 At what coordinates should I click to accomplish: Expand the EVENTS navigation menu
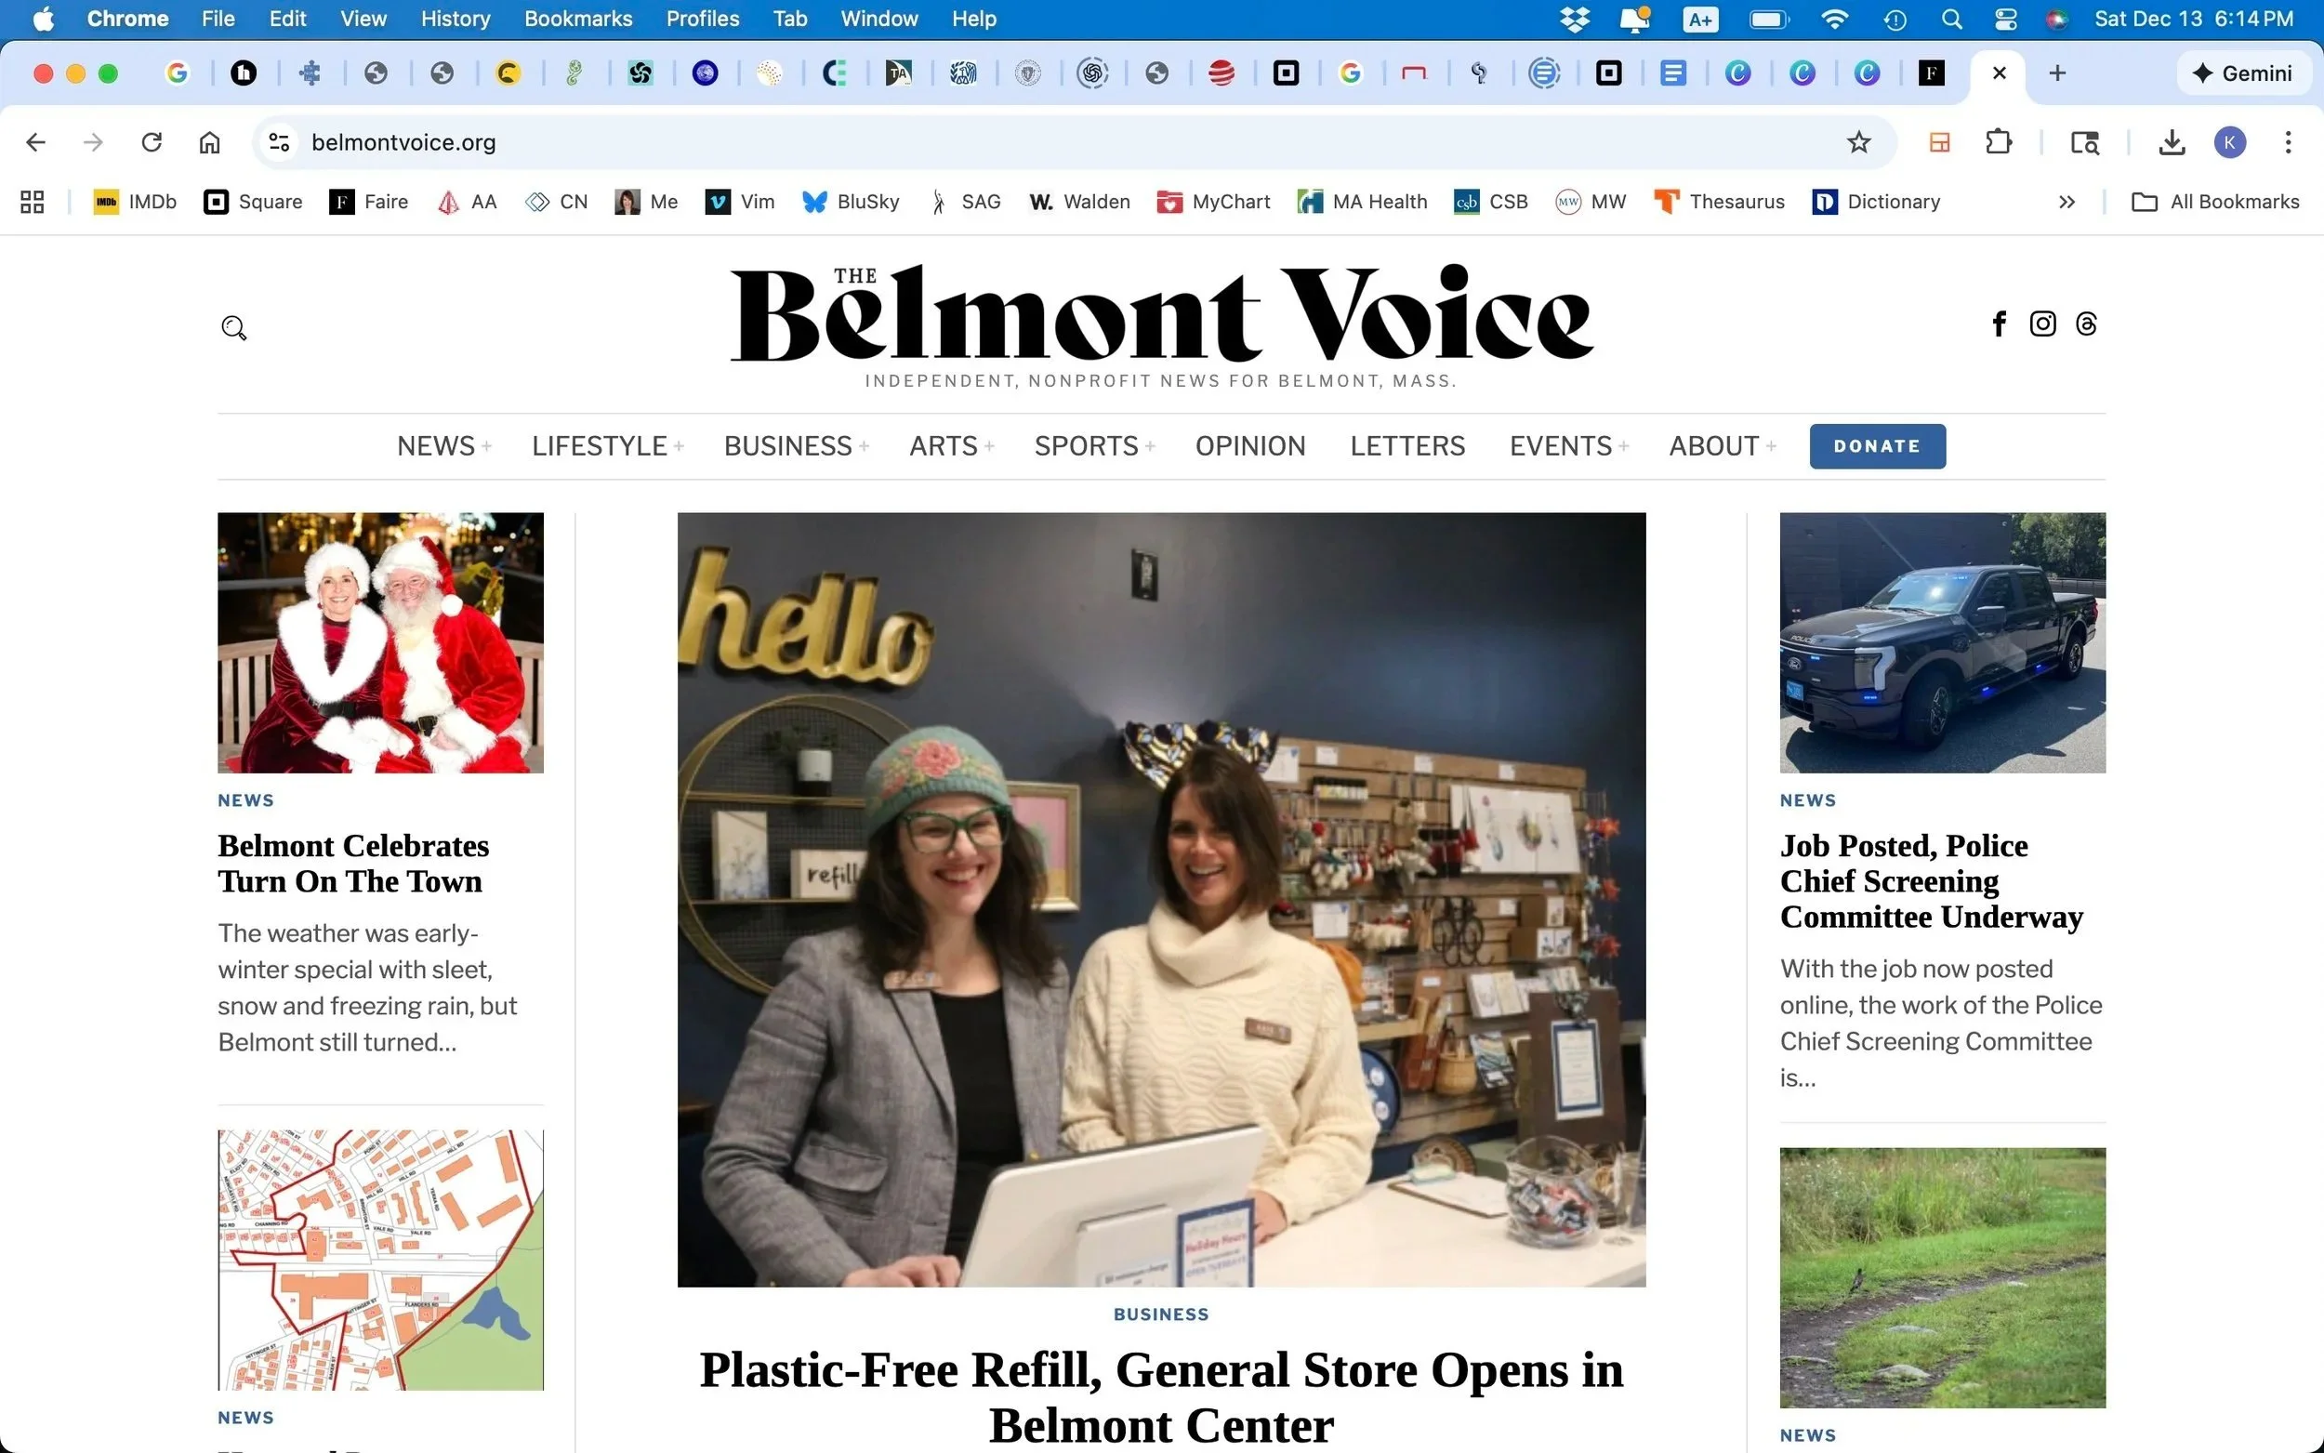1569,446
